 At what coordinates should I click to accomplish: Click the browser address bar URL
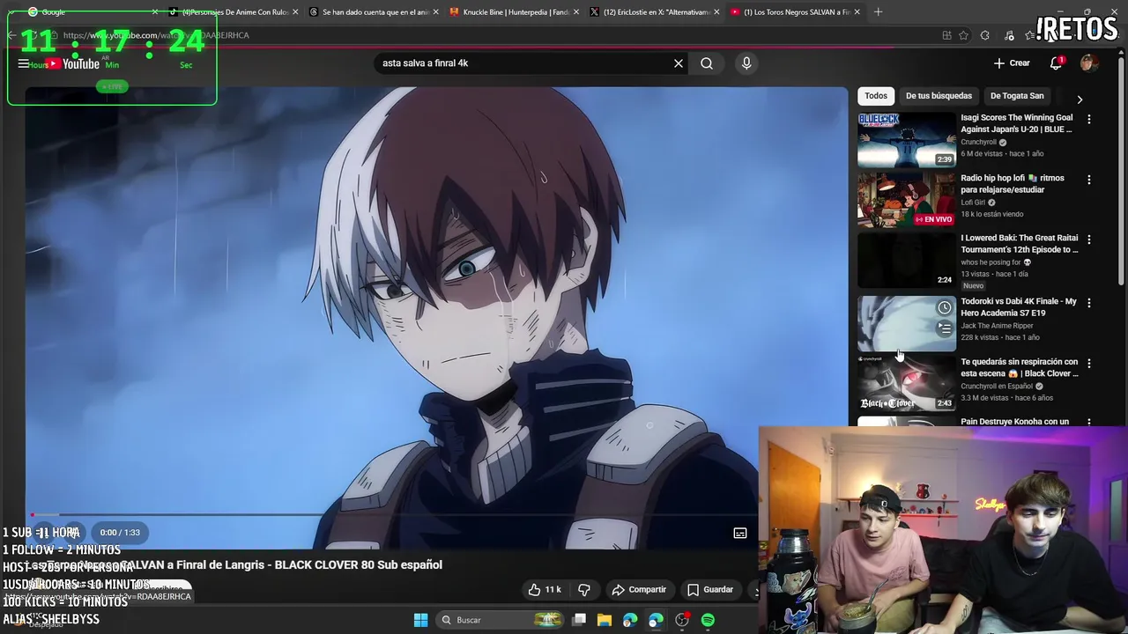click(156, 35)
